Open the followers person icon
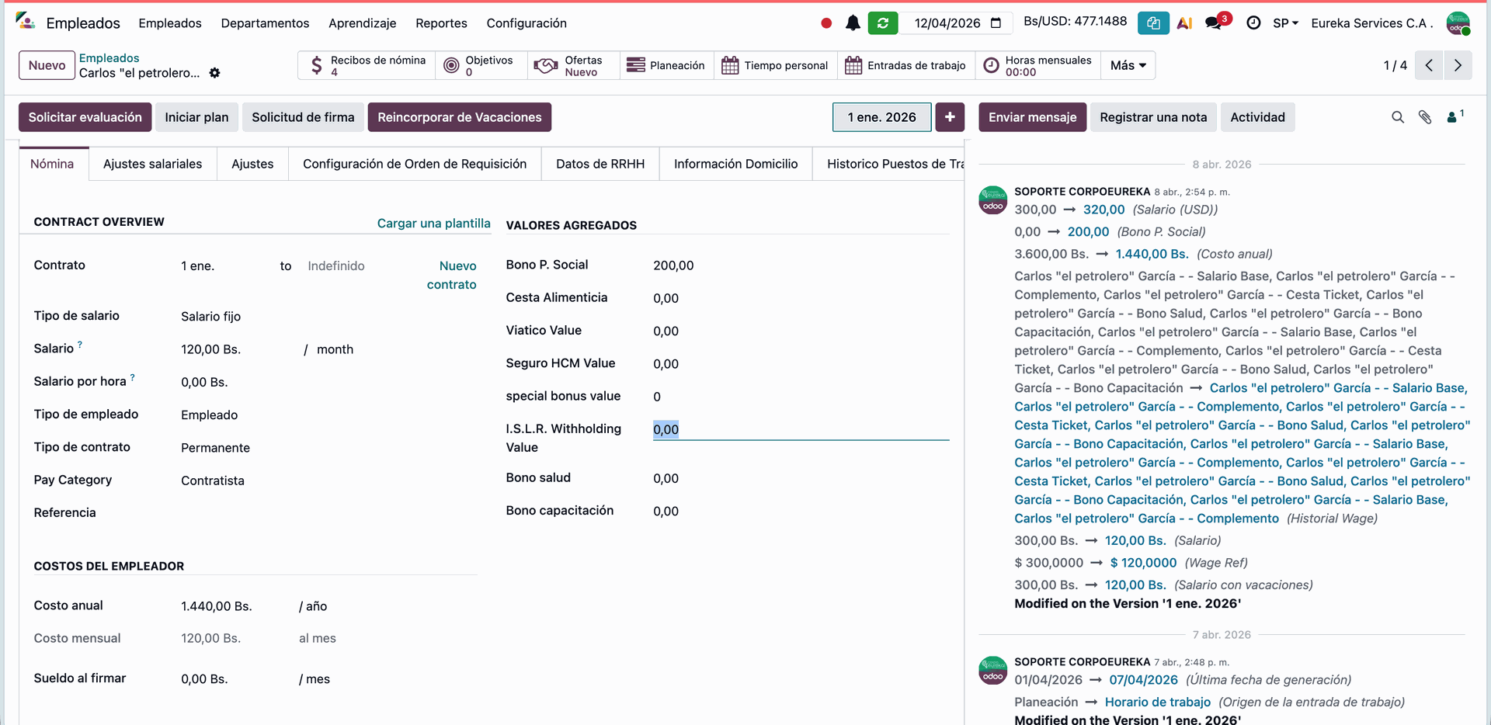Image resolution: width=1491 pixels, height=725 pixels. click(x=1454, y=117)
